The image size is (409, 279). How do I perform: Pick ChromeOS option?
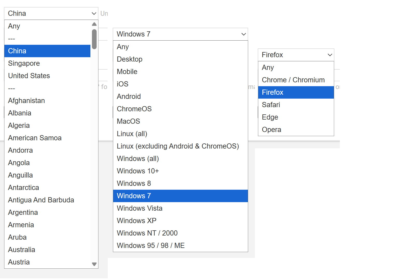click(181, 109)
